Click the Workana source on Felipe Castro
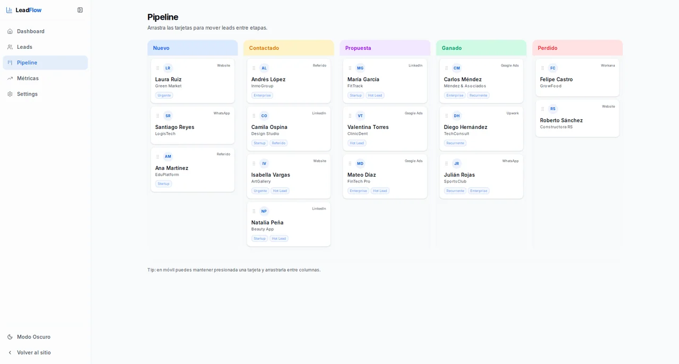679x364 pixels. tap(608, 66)
